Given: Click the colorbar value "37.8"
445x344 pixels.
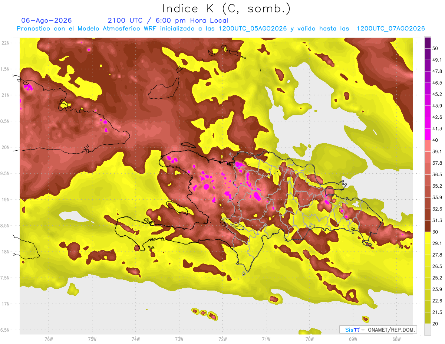Looking at the screenshot, I should click(x=437, y=163).
